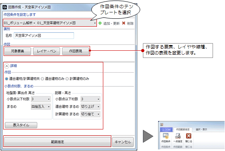Viewport: 225px width, 151px height.
Task: Click the 表スタイル button
Action: pos(21,125)
